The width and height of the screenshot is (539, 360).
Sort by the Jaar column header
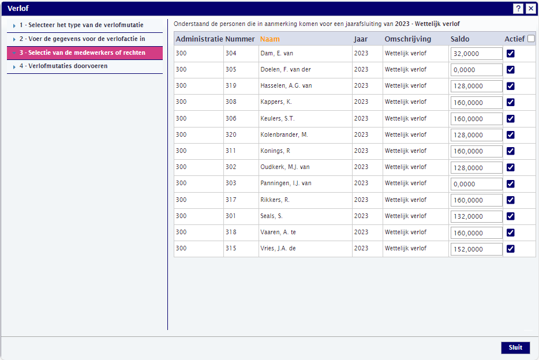361,39
